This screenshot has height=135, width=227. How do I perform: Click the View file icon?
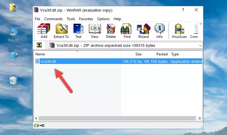click(95, 31)
